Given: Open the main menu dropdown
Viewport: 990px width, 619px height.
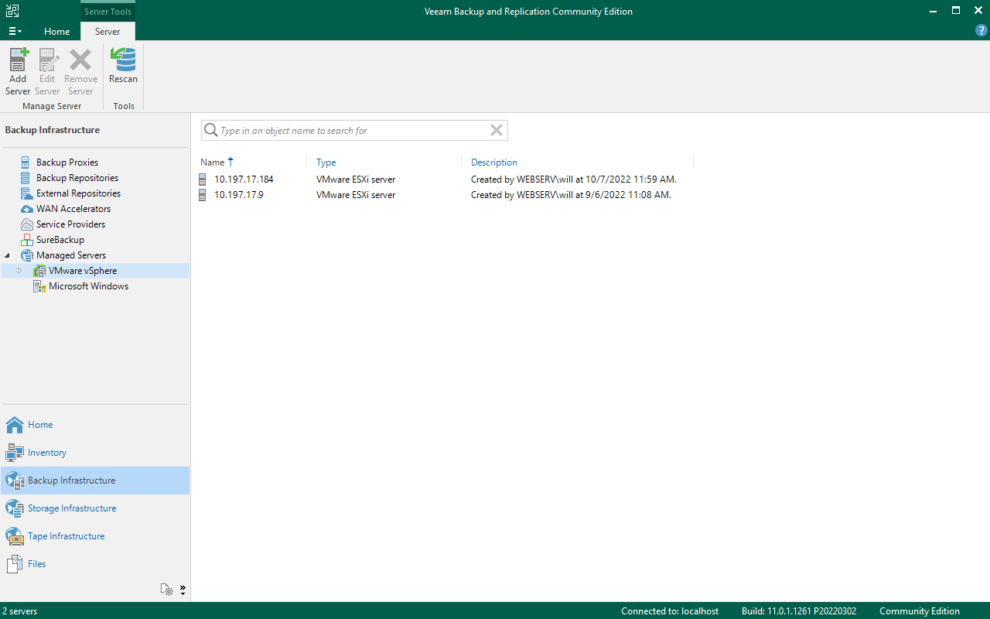Looking at the screenshot, I should click(15, 32).
